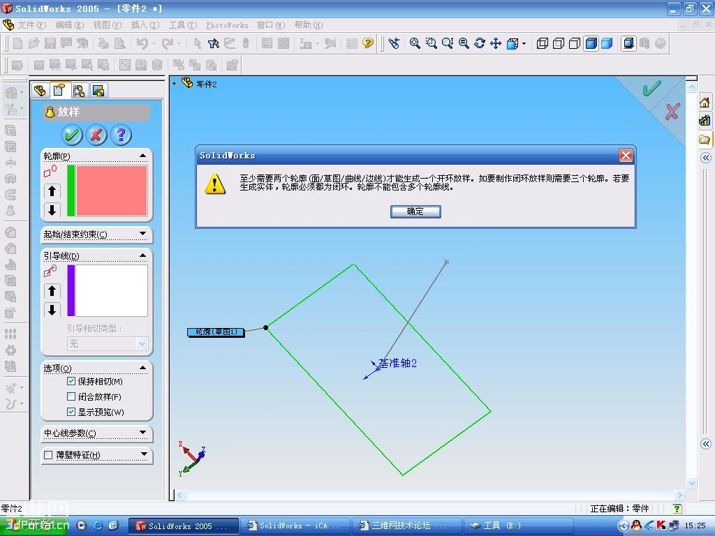Open the 帮助(H) menu
The image size is (715, 536).
308,25
